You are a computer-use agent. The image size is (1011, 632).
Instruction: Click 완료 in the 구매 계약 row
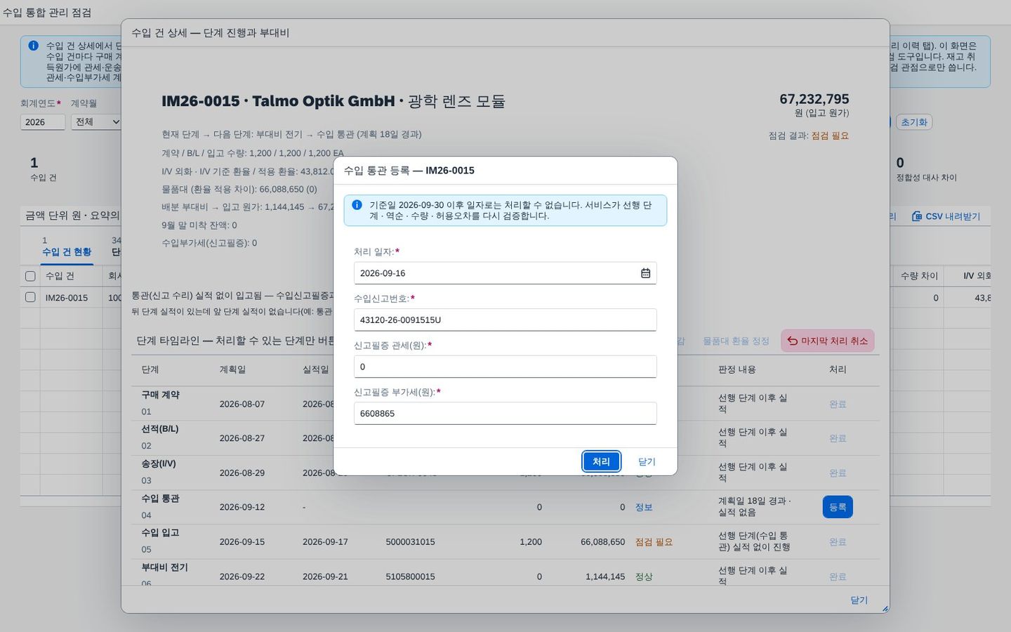click(x=838, y=404)
